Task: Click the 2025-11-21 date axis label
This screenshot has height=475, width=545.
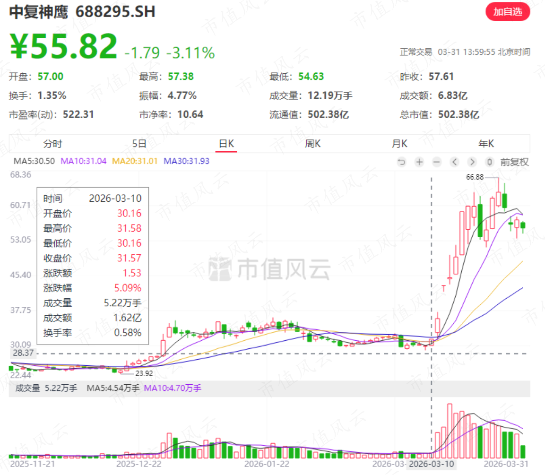Action: [33, 464]
